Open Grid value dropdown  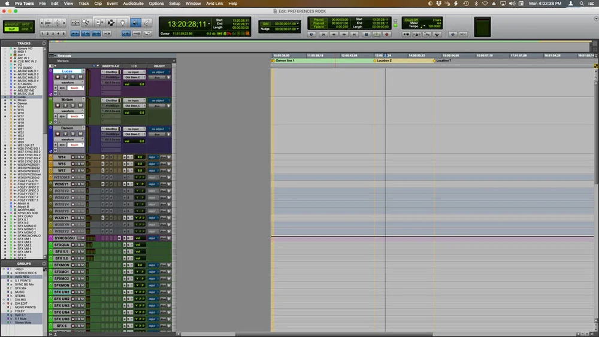tap(298, 23)
